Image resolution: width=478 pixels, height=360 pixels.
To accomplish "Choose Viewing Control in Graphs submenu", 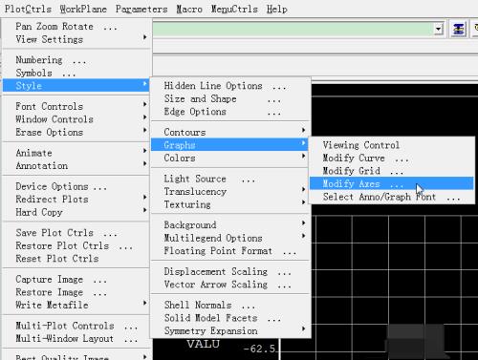I will (392, 145).
